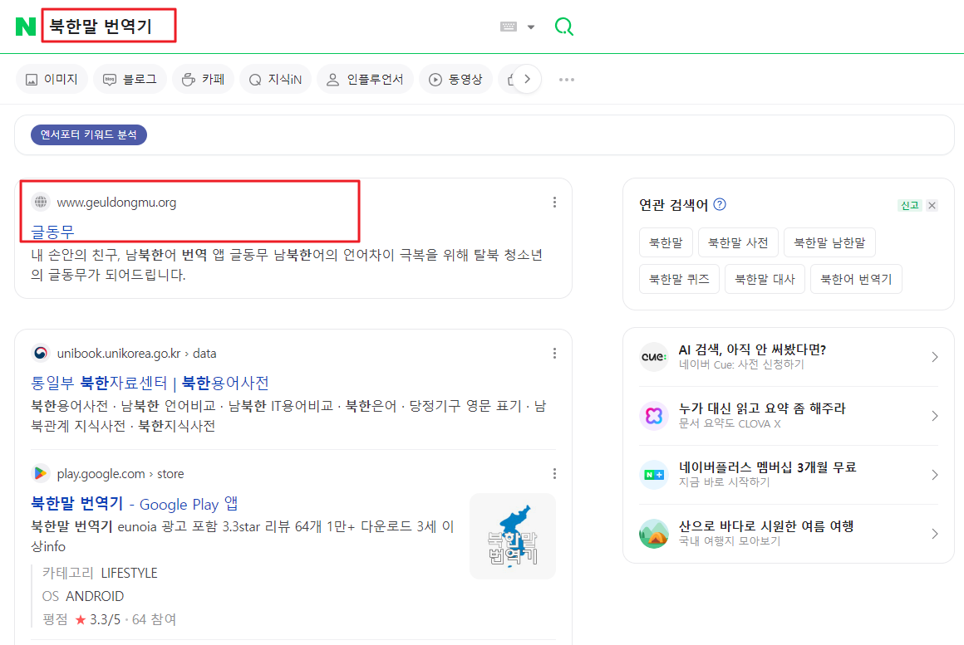Expand chevron next to AI 검색 row
The height and width of the screenshot is (645, 964).
point(934,357)
